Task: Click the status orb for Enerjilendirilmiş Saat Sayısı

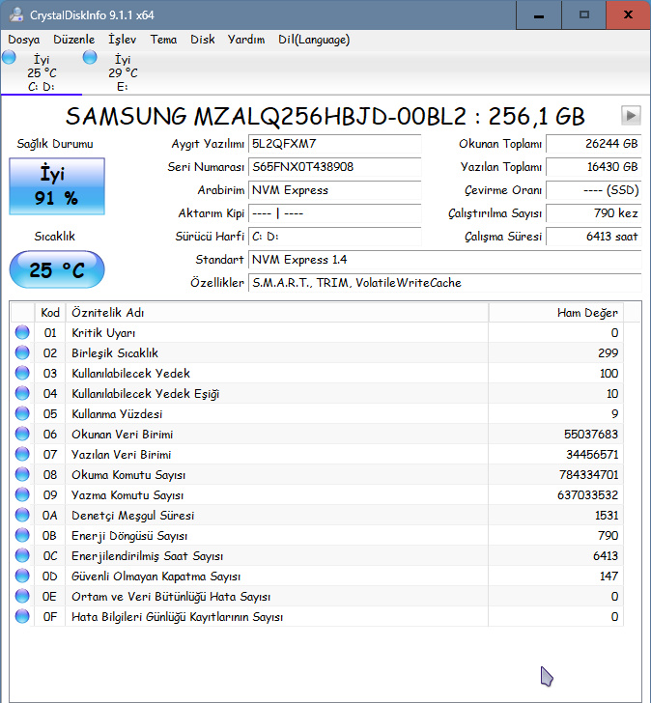Action: 22,555
